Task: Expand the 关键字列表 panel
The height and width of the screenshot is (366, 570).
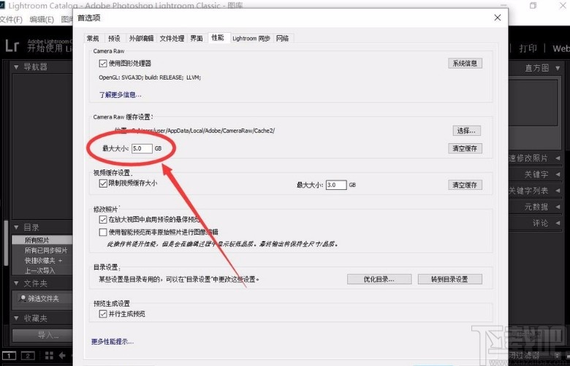Action: coord(558,191)
